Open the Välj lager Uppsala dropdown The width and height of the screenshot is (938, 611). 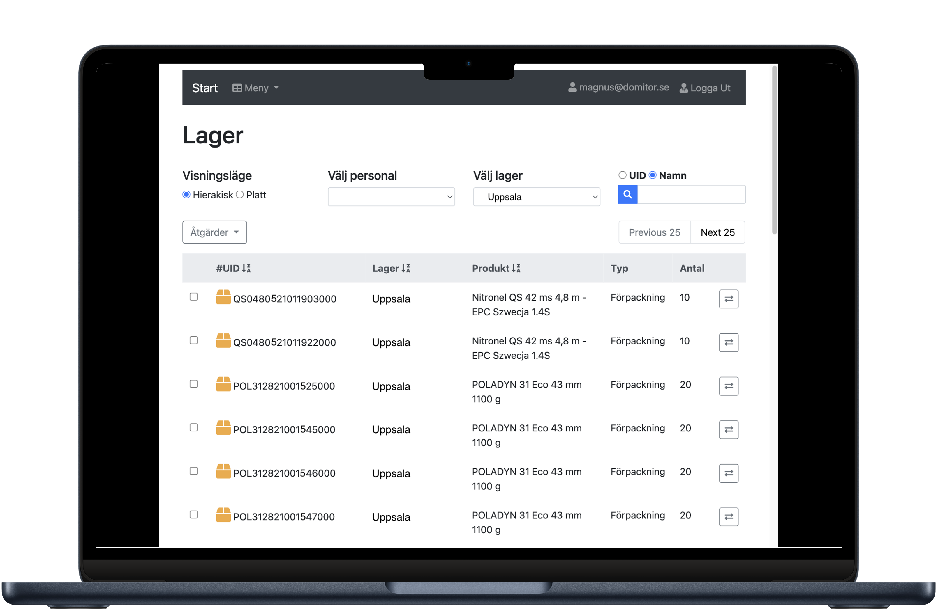click(x=536, y=197)
